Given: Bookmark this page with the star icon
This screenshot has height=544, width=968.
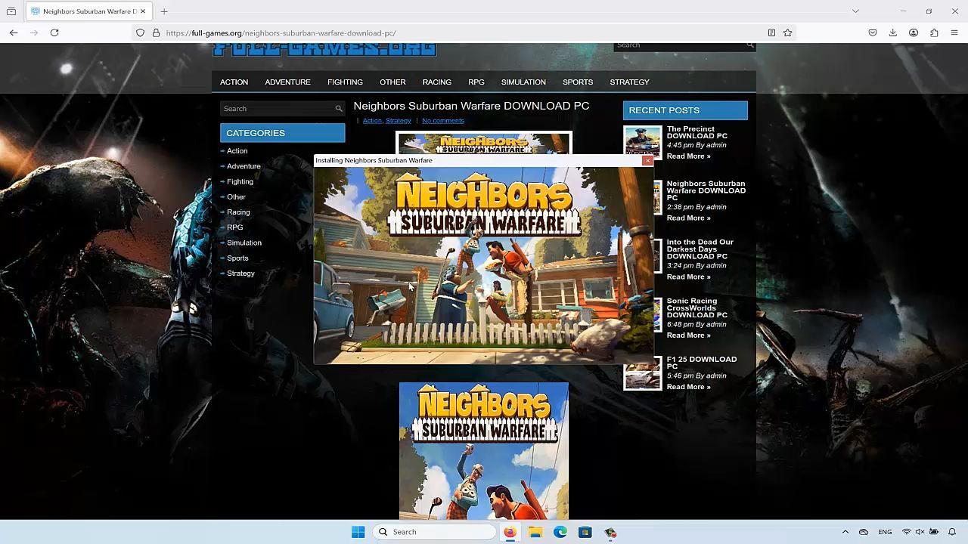Looking at the screenshot, I should 787,32.
